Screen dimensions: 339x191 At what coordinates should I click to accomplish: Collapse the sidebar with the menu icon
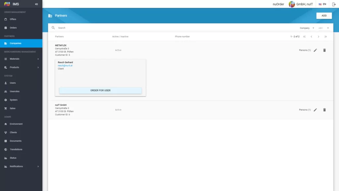click(36, 4)
